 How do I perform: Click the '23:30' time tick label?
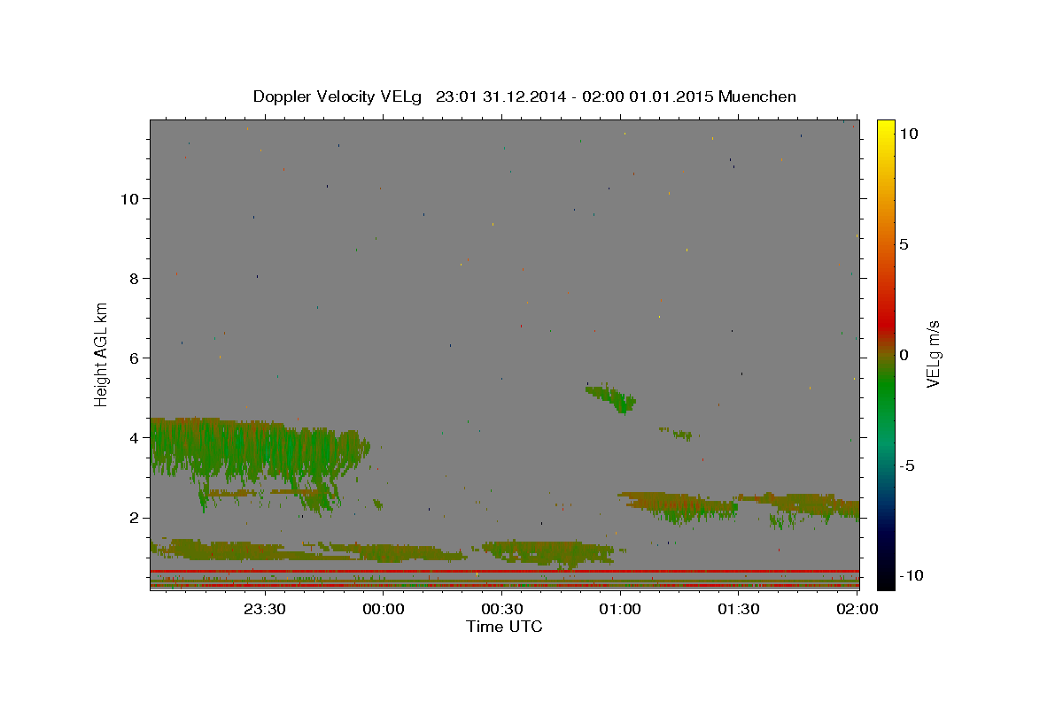tap(265, 609)
